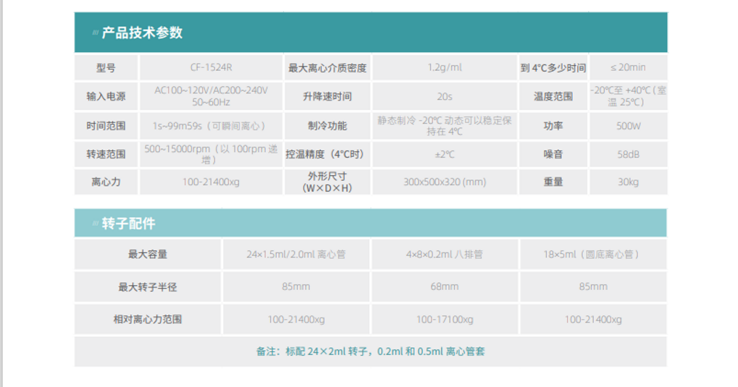The width and height of the screenshot is (738, 387).
Task: Click the slash icon beside 产品技术参数
Action: coord(95,33)
